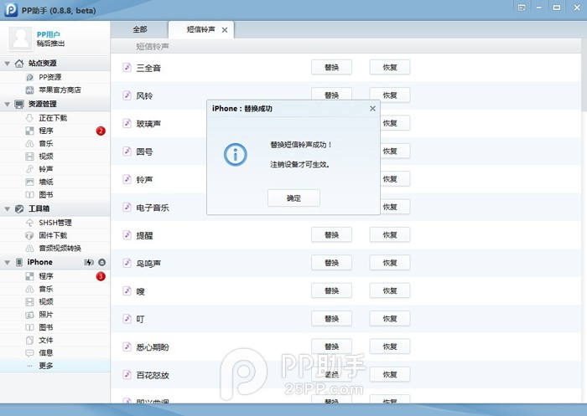
Task: Click 替换 for the 提醒 ringtone
Action: click(x=331, y=235)
